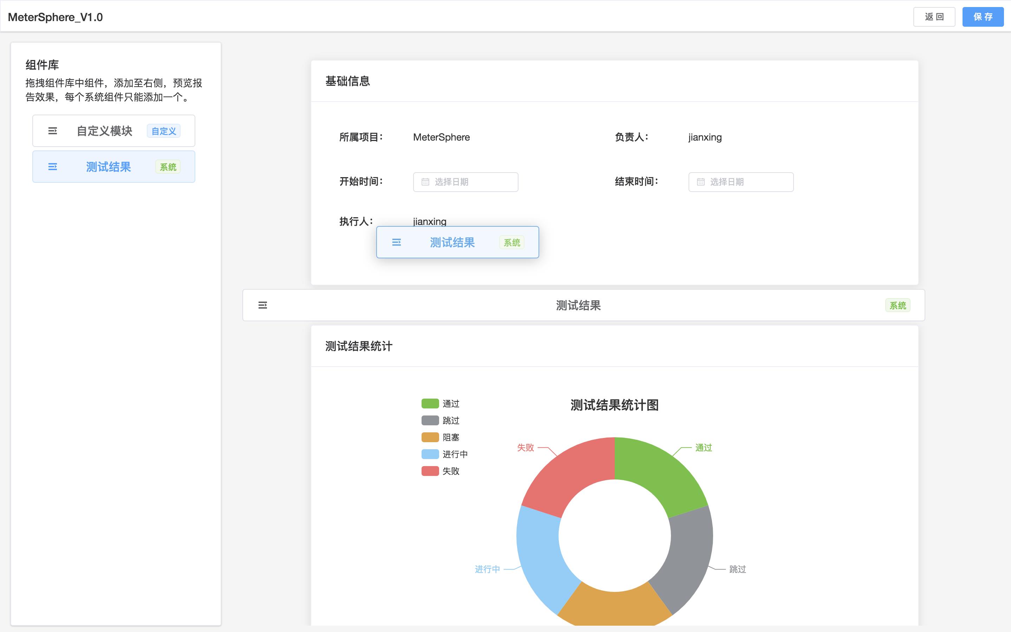
Task: Click the 失败 label beside the chart
Action: (525, 448)
